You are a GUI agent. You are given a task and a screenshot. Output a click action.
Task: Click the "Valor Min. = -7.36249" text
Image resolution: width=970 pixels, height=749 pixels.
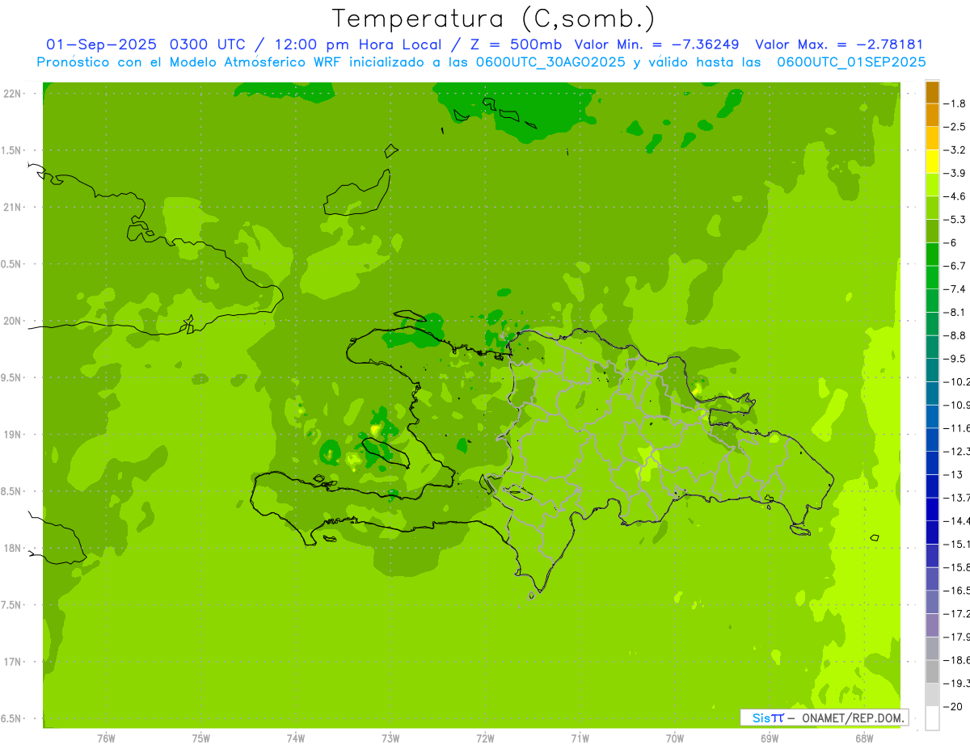(x=656, y=44)
